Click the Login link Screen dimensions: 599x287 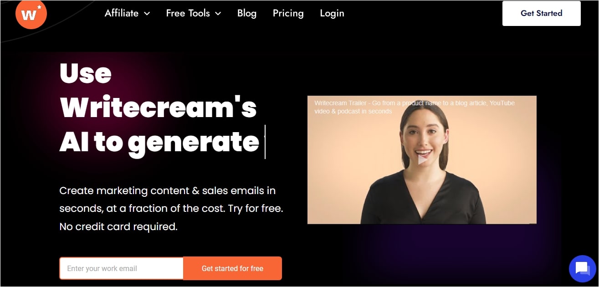point(332,13)
